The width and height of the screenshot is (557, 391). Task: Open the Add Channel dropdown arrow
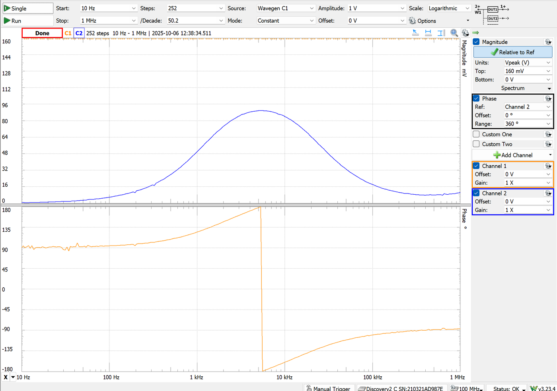550,155
